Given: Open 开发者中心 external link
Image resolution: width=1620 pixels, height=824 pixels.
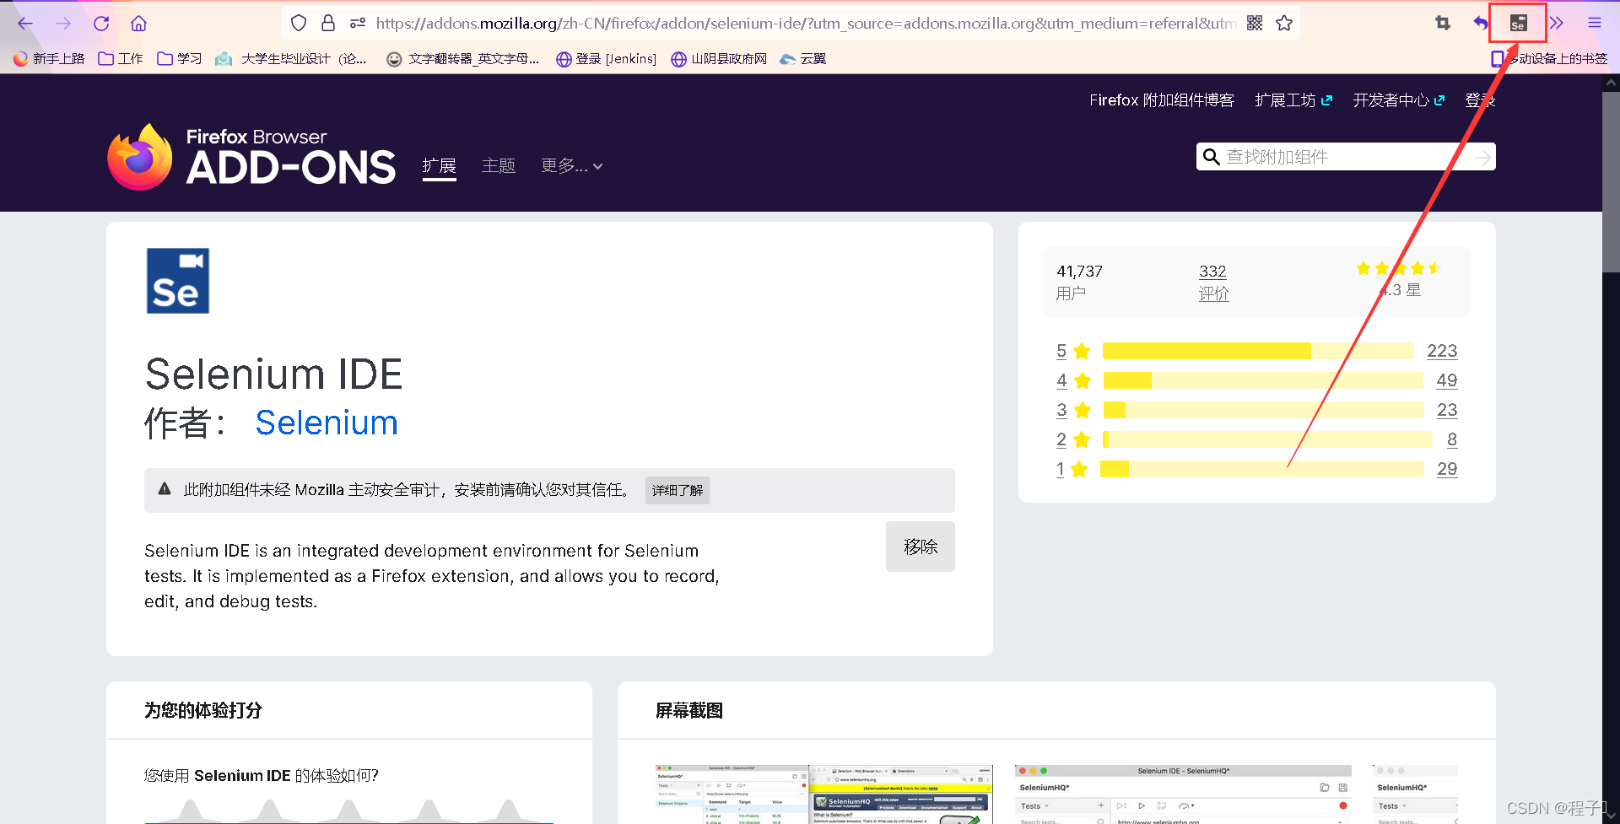Looking at the screenshot, I should [x=1398, y=100].
